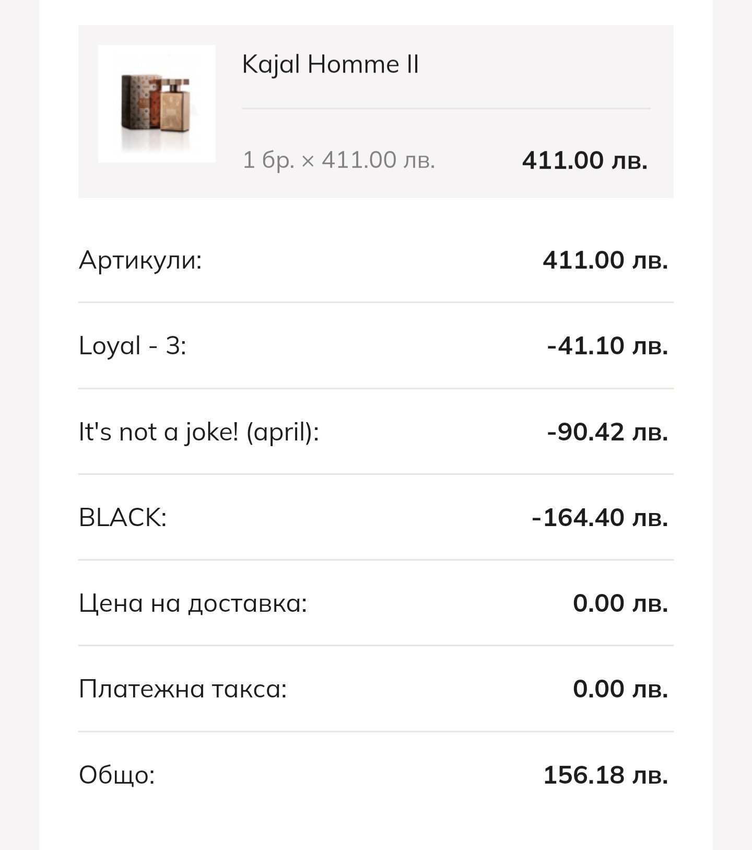Select the -164.40 лв. discount amount
752x850 pixels.
[x=600, y=517]
